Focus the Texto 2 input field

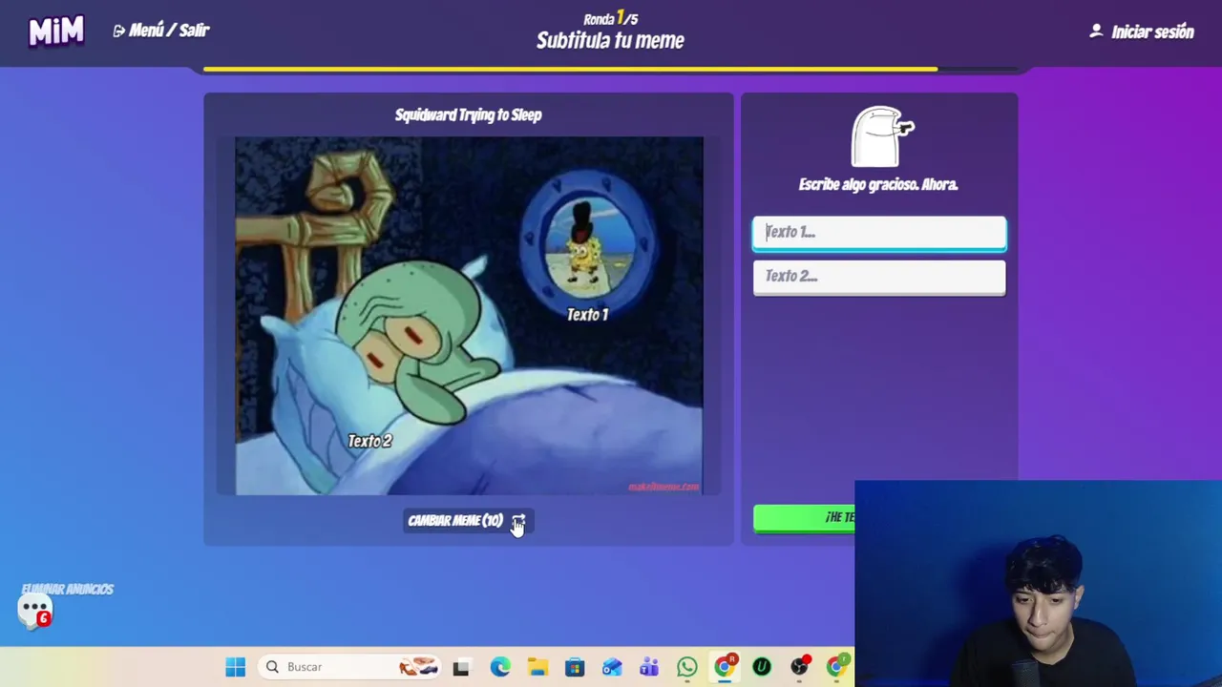point(879,277)
